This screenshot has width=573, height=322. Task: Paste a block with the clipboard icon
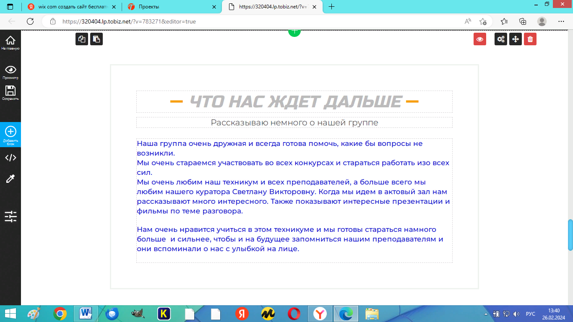tap(96, 39)
